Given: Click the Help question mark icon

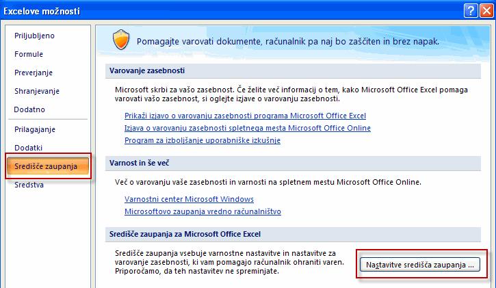Looking at the screenshot, I should pyautogui.click(x=471, y=11).
